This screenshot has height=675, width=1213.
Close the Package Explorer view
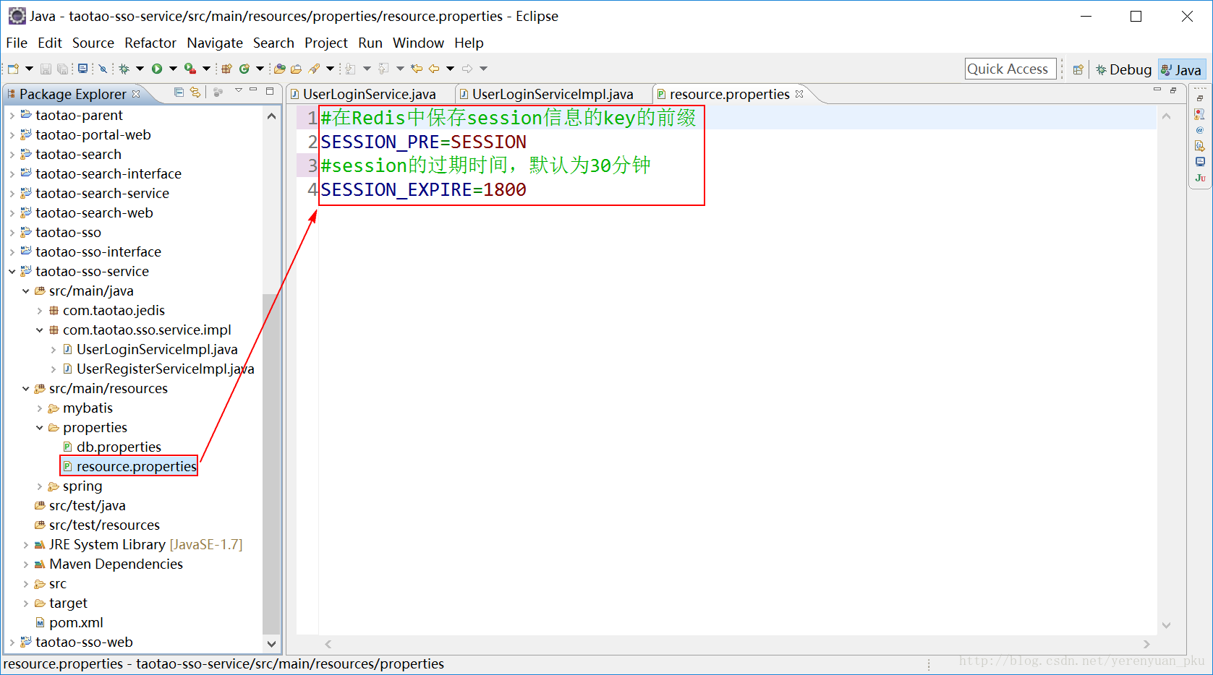pyautogui.click(x=136, y=94)
